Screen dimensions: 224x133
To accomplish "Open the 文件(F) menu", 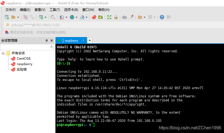I will pos(11,10).
